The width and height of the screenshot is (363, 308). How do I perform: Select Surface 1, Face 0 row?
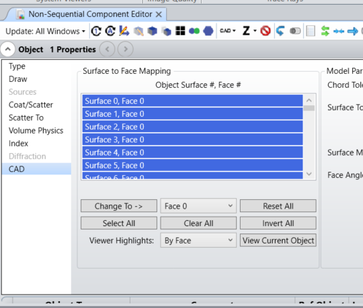click(192, 114)
